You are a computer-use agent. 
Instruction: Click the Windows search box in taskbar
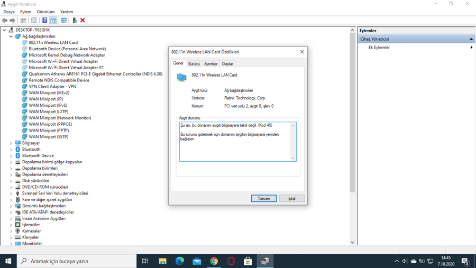click(x=77, y=261)
